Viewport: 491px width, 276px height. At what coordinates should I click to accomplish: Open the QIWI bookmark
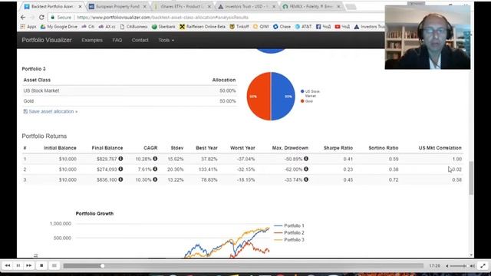261,27
